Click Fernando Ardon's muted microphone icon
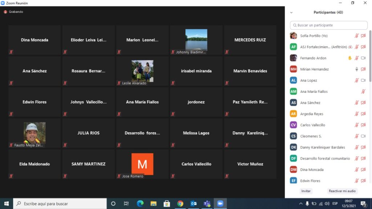The height and width of the screenshot is (209, 372). (x=357, y=58)
